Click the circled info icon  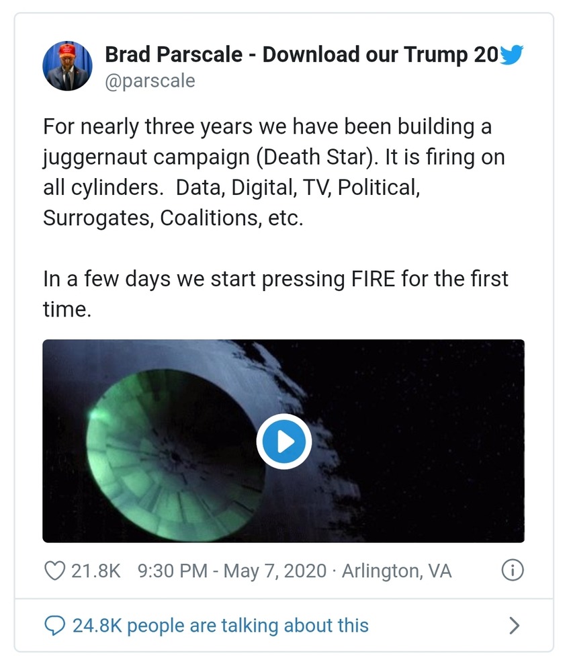tap(513, 571)
